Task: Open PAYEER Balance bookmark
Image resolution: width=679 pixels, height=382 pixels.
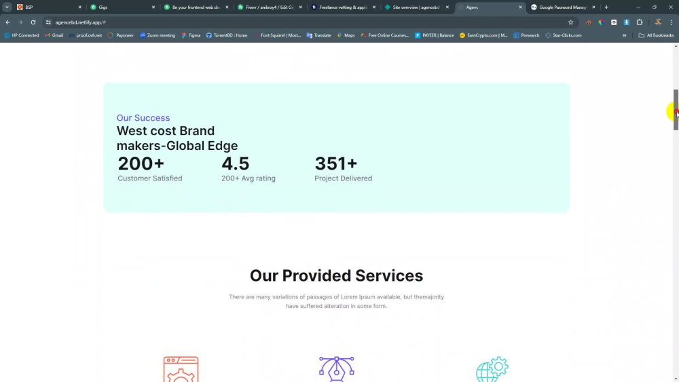Action: (x=435, y=35)
